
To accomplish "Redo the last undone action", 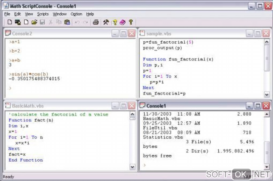I will [x=85, y=22].
